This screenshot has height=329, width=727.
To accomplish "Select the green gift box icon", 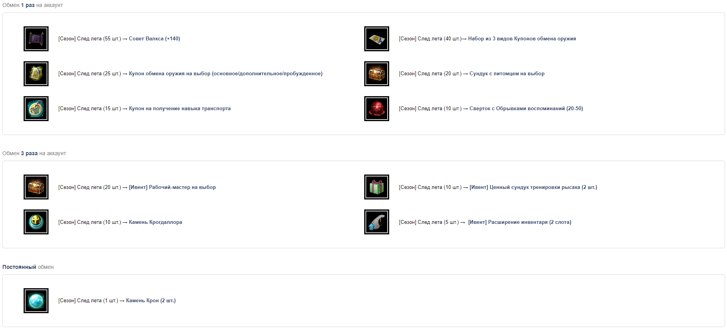I will coord(377,187).
